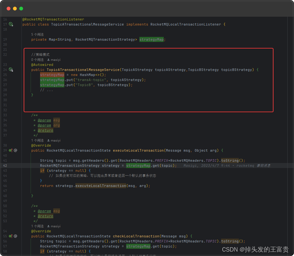Click HashMap<>() on line 25
This screenshot has width=294, height=256.
pyautogui.click(x=92, y=75)
